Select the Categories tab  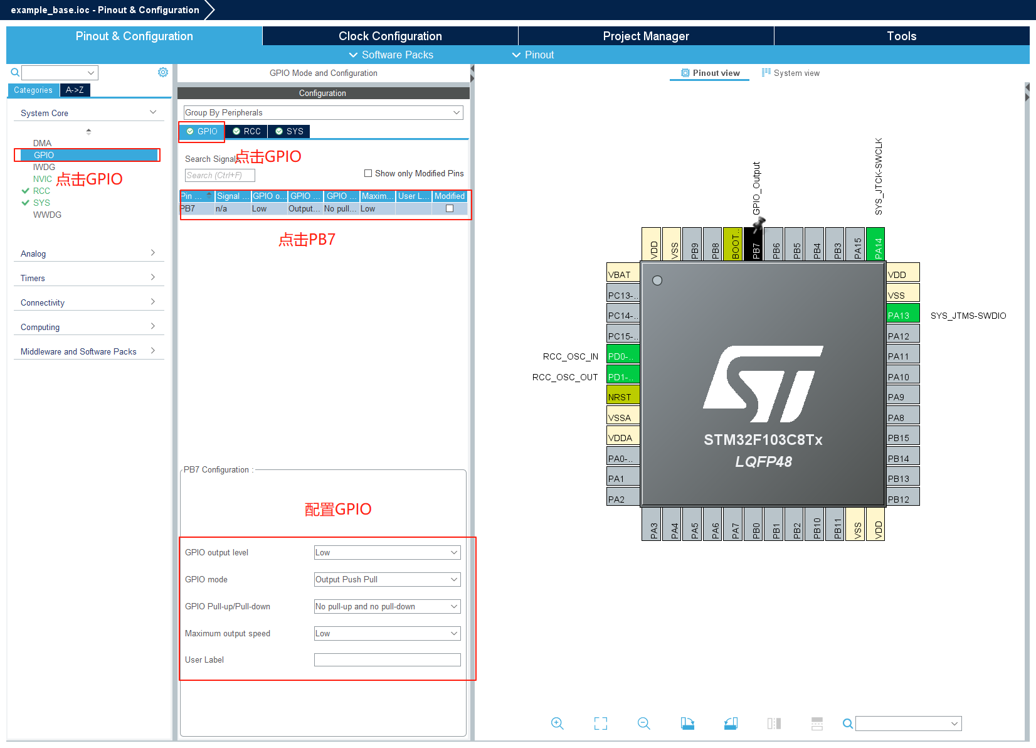click(33, 90)
